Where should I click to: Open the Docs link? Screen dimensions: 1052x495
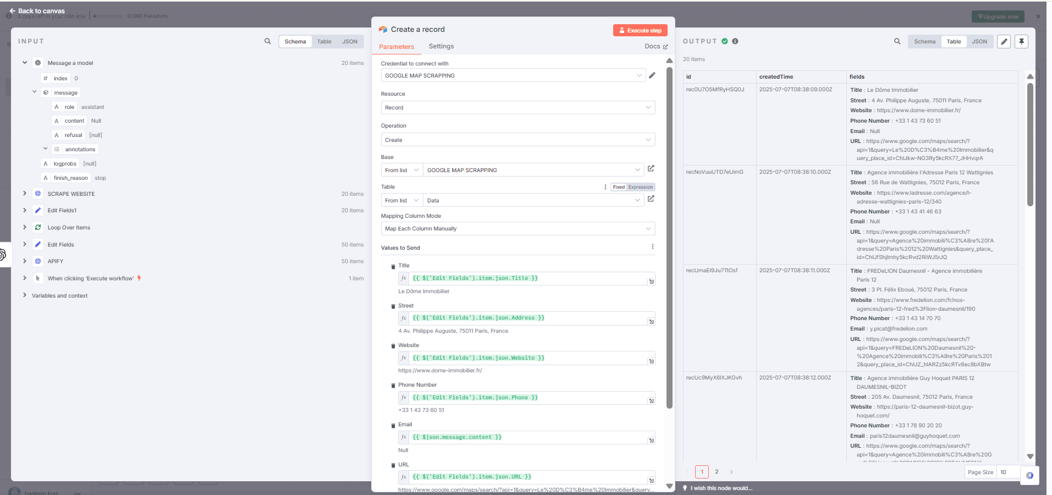[656, 46]
